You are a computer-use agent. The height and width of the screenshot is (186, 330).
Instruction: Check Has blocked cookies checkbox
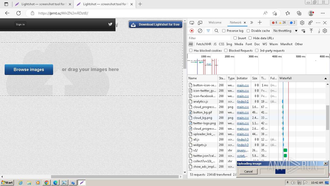[x=191, y=51]
